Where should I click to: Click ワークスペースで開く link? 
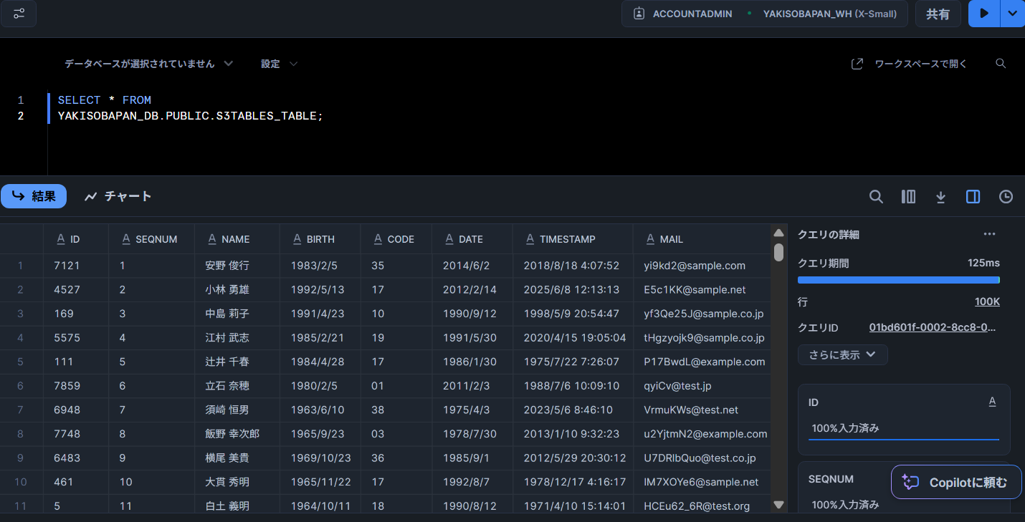[x=909, y=64]
